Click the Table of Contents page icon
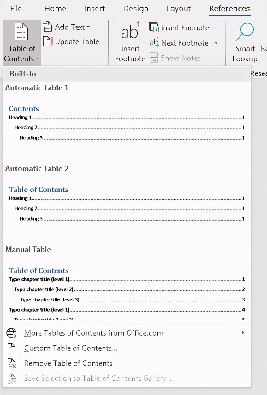267x395 pixels. point(21,32)
